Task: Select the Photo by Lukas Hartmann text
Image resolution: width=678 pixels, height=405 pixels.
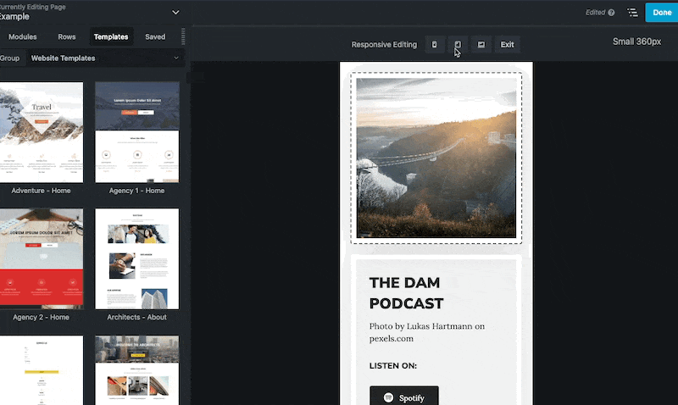Action: (x=427, y=332)
